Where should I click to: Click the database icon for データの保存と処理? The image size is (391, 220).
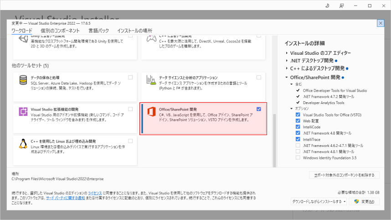pos(23,80)
